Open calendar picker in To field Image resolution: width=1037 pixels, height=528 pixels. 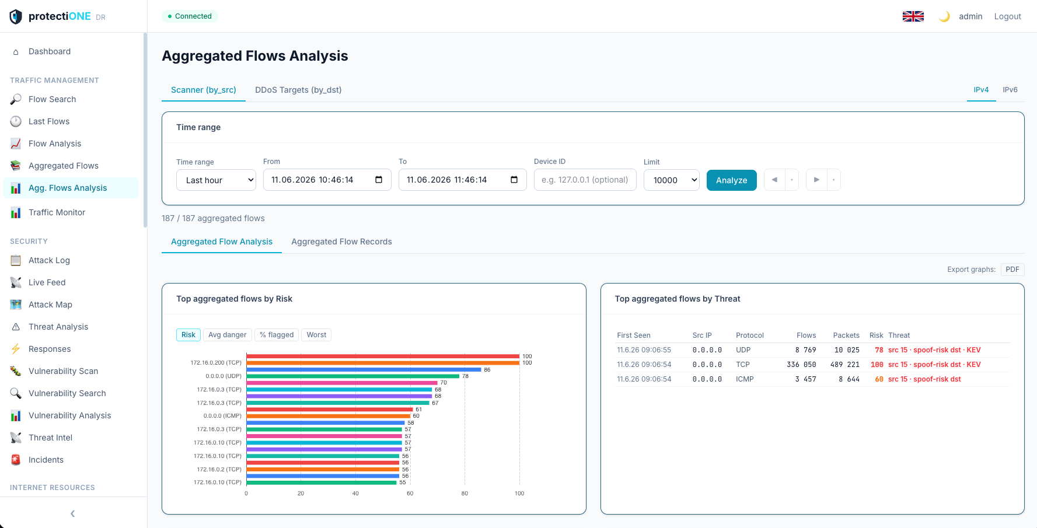coord(514,180)
